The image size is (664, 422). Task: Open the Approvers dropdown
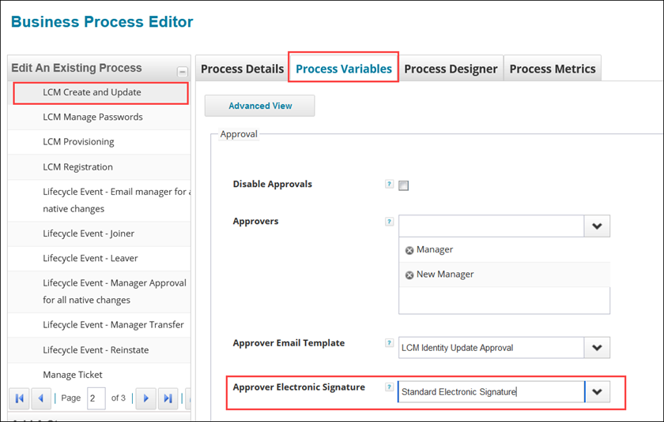point(597,226)
